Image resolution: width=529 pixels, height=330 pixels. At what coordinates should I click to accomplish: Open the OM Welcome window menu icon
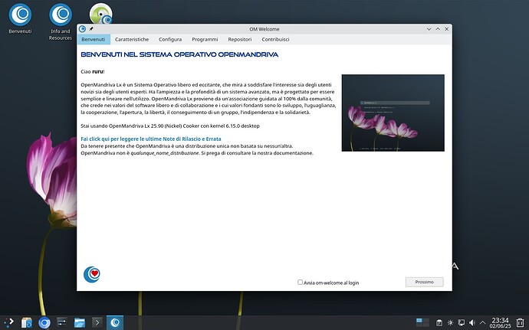(x=82, y=29)
